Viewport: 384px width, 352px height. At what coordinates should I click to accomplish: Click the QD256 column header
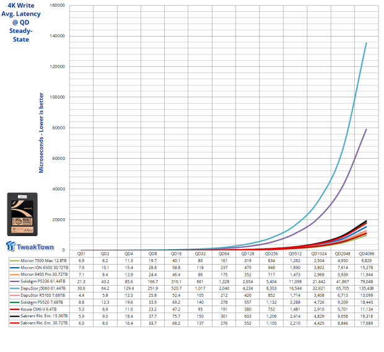click(x=271, y=253)
